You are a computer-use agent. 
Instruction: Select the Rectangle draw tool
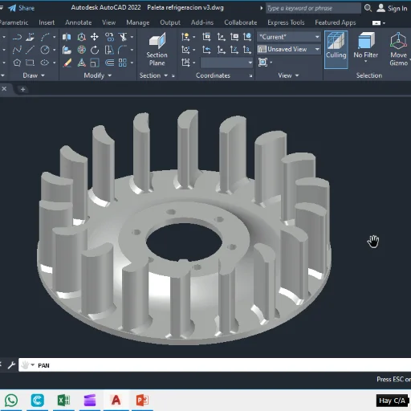[x=30, y=63]
